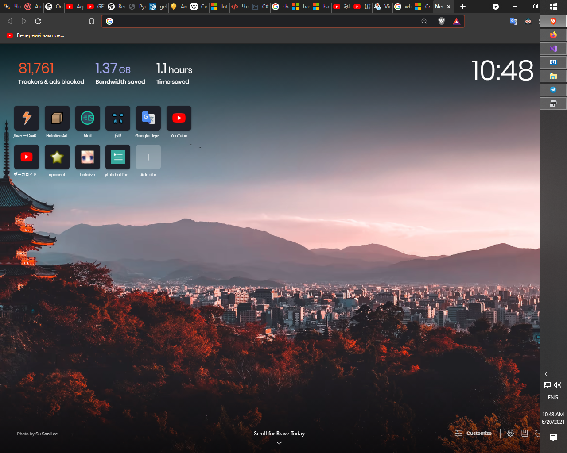Viewport: 567px width, 453px height.
Task: Open a new tab with the plus button
Action: click(x=463, y=7)
